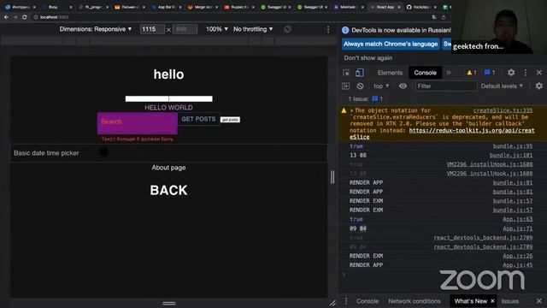Click Always match Chrome's language

point(391,44)
